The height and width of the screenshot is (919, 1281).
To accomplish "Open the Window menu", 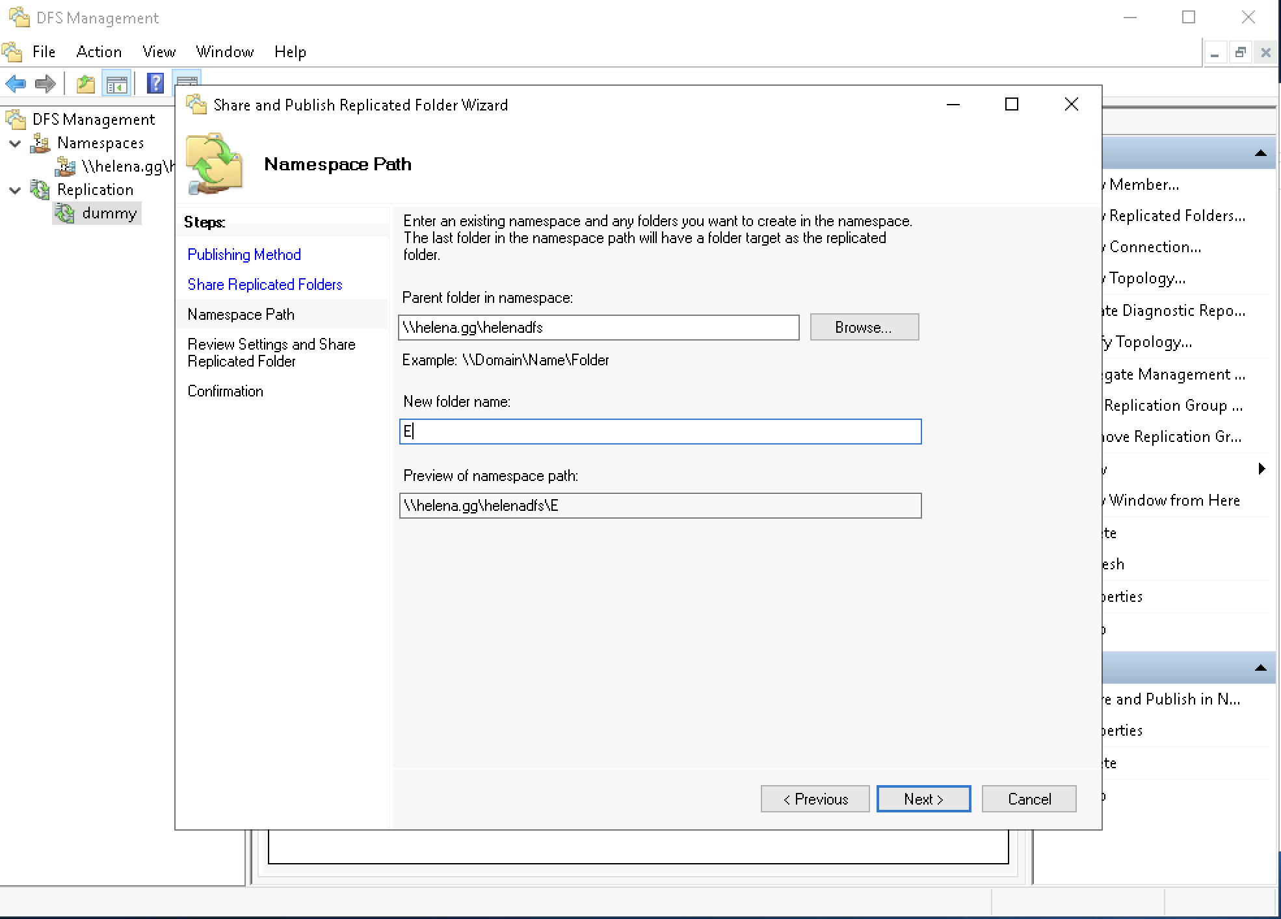I will 224,52.
